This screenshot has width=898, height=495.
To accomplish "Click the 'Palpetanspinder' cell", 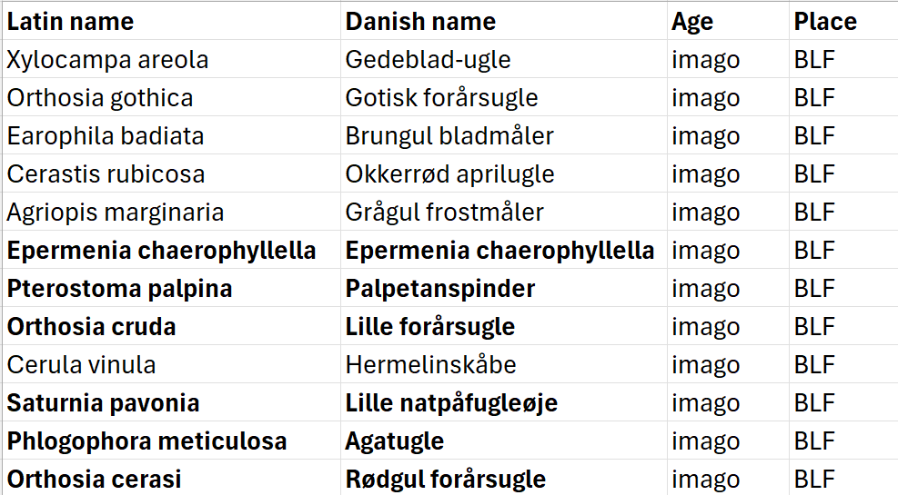I will 439,289.
